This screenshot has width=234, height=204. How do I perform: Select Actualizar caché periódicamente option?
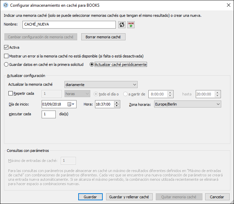click(x=92, y=64)
